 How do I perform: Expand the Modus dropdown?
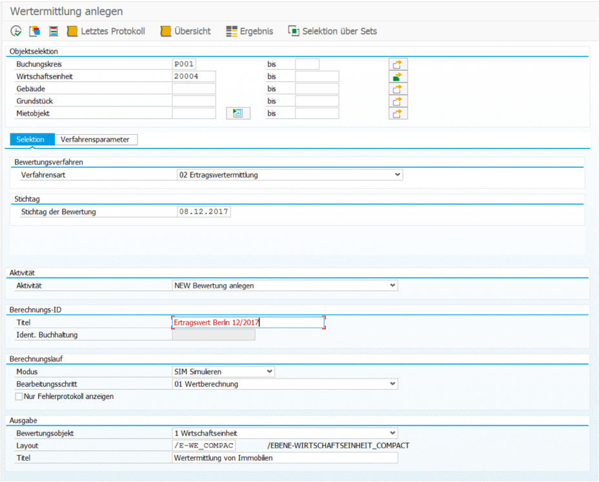point(269,372)
